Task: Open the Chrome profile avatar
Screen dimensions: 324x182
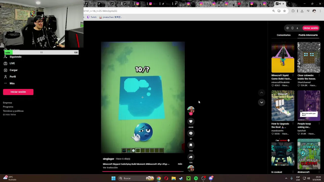Action: [x=314, y=11]
